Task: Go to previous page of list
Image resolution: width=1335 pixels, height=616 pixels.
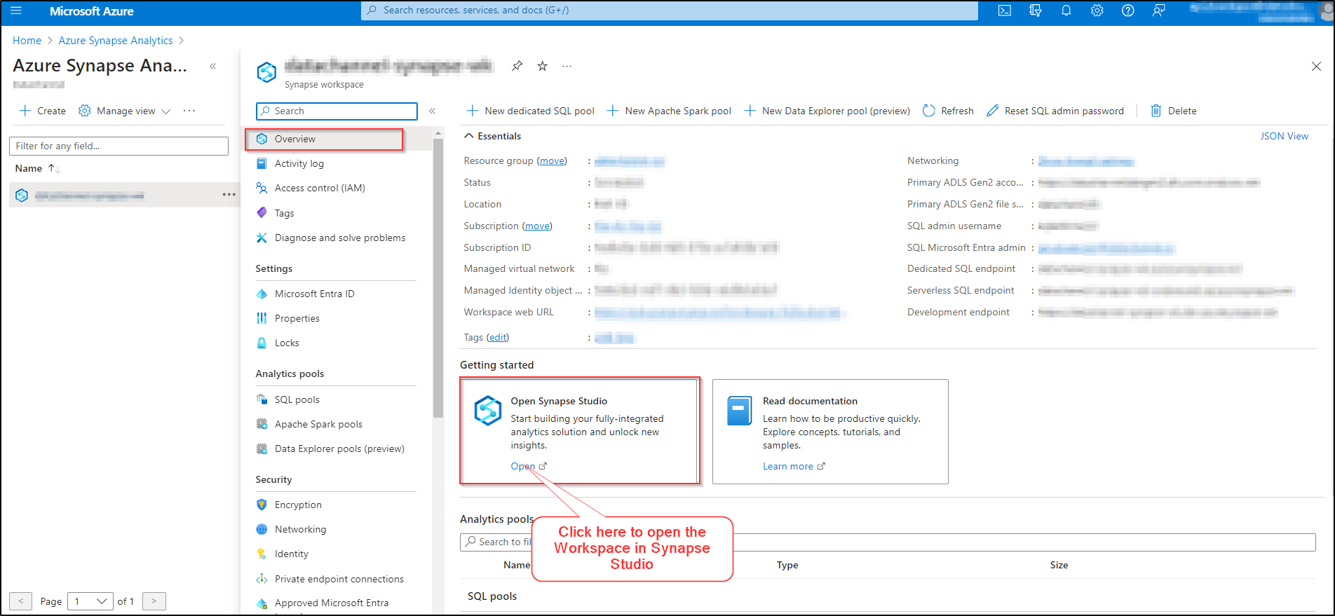Action: 21,601
